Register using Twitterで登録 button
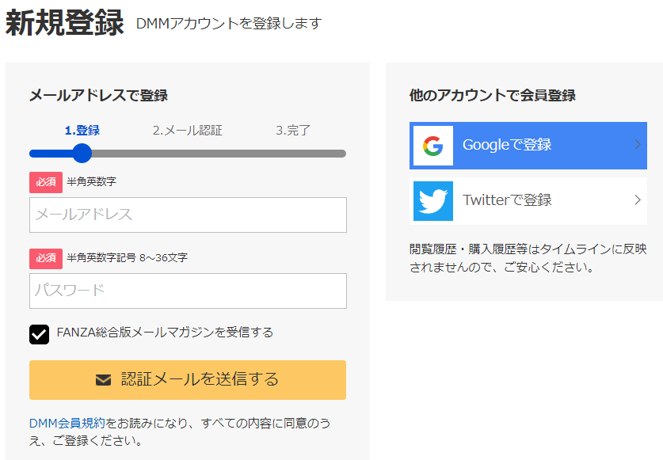This screenshot has width=663, height=460. [x=528, y=201]
